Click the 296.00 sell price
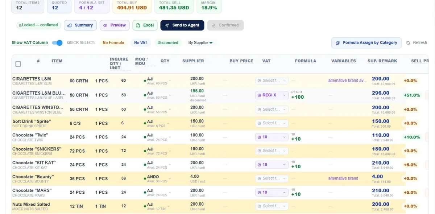435x214 pixels. [381, 93]
